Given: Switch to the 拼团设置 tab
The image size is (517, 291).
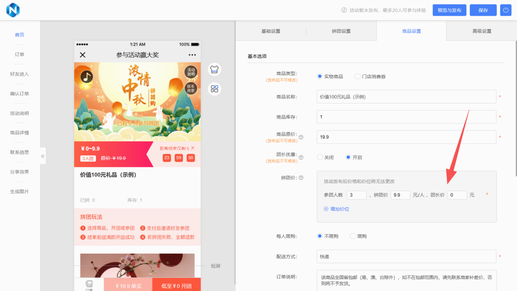Looking at the screenshot, I should click(341, 31).
